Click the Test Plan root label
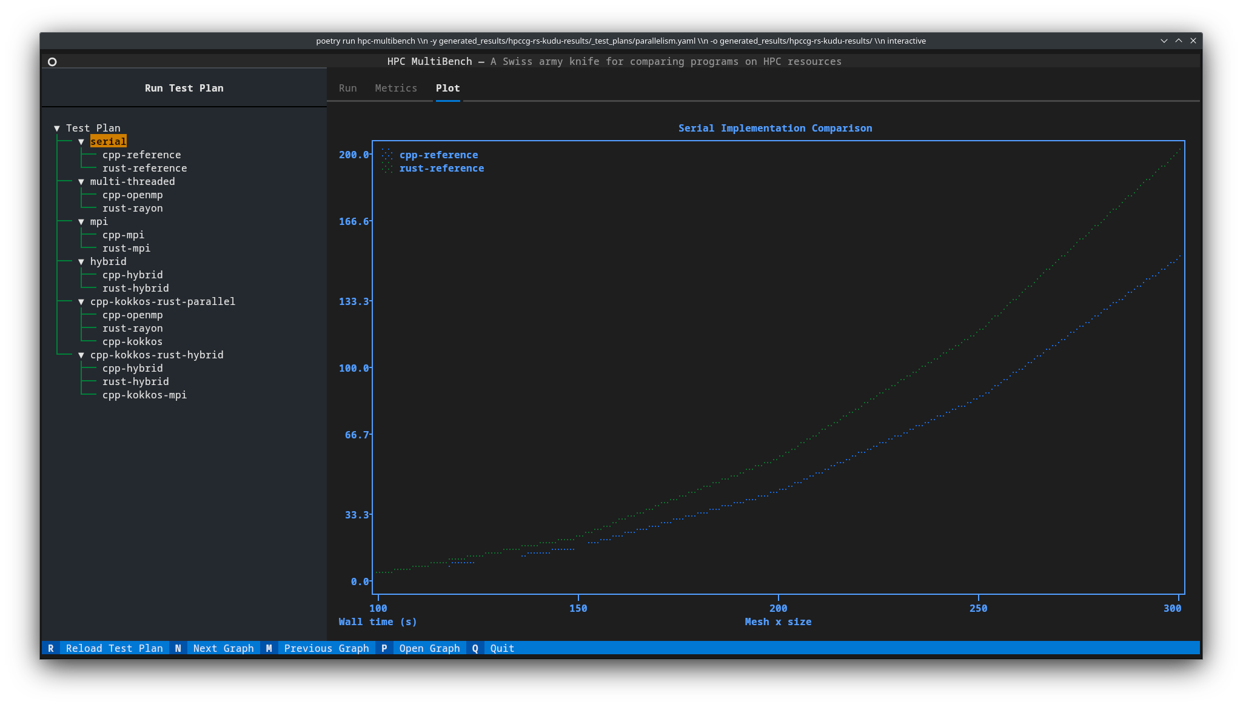The image size is (1243, 707). tap(93, 129)
